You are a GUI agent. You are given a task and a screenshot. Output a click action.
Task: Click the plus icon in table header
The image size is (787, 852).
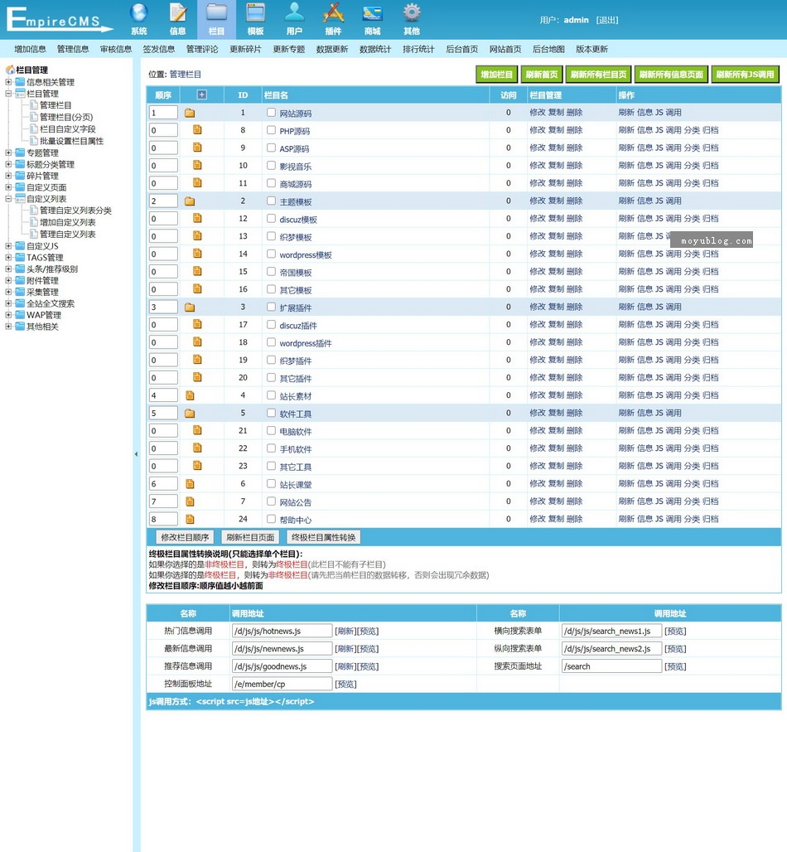[x=201, y=94]
